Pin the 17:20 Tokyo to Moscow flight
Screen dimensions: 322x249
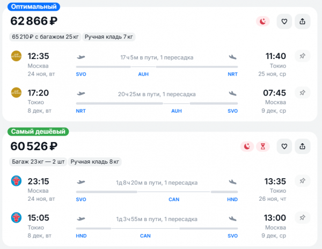(302, 93)
